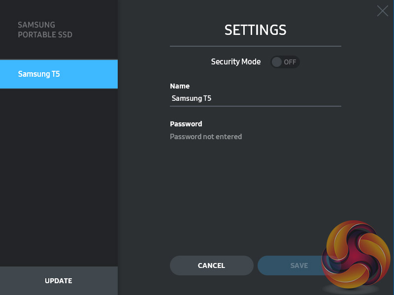
Task: Select Samsung T5 device in the sidebar
Action: pos(59,74)
